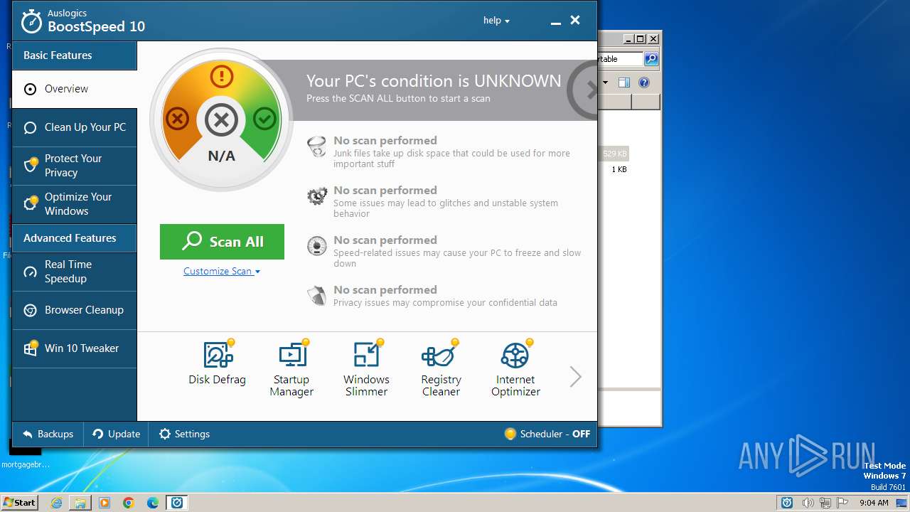Viewport: 910px width, 512px height.
Task: Open Edge browser from taskbar
Action: [153, 503]
